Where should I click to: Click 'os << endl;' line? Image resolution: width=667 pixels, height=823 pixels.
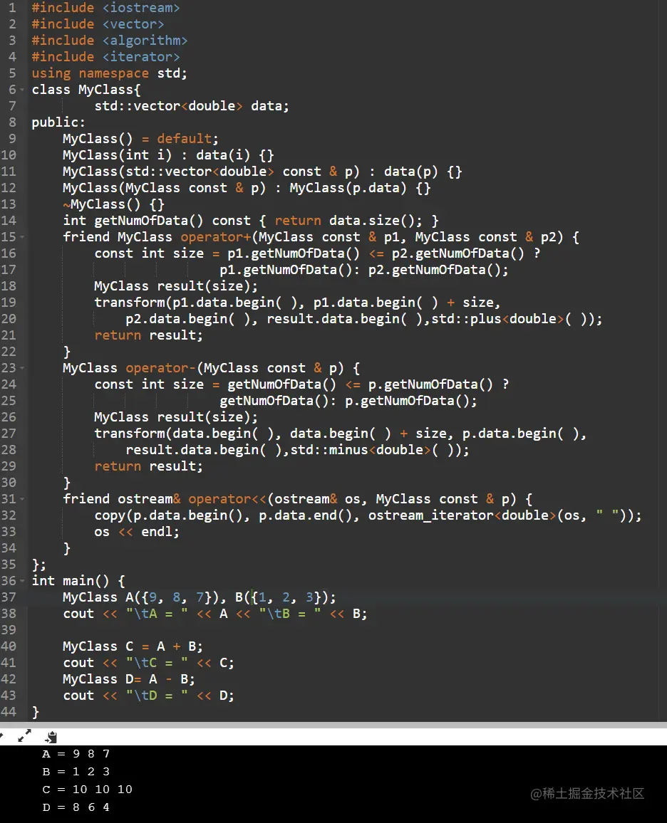click(137, 532)
